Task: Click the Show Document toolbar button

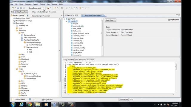Action: coord(35,8)
